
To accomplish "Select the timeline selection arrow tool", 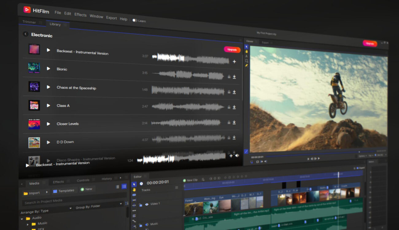I will pyautogui.click(x=134, y=184).
